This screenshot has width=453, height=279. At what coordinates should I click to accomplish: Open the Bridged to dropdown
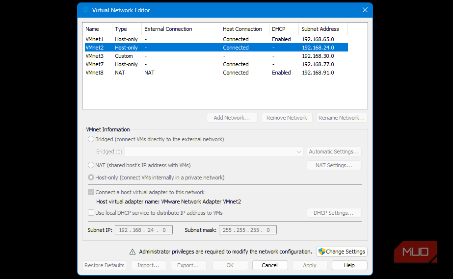point(214,152)
